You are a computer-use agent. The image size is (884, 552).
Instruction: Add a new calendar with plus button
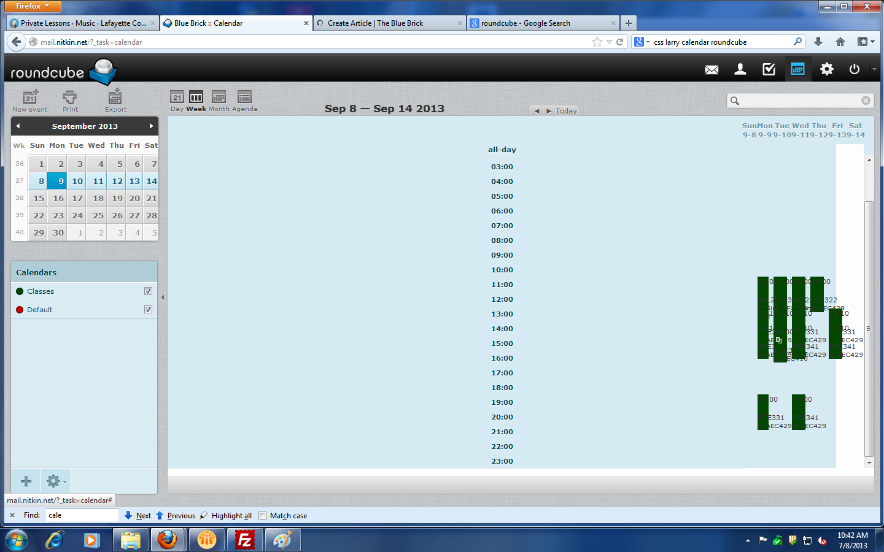point(26,481)
